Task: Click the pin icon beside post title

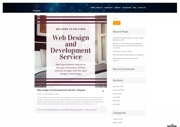Action: (x=103, y=91)
